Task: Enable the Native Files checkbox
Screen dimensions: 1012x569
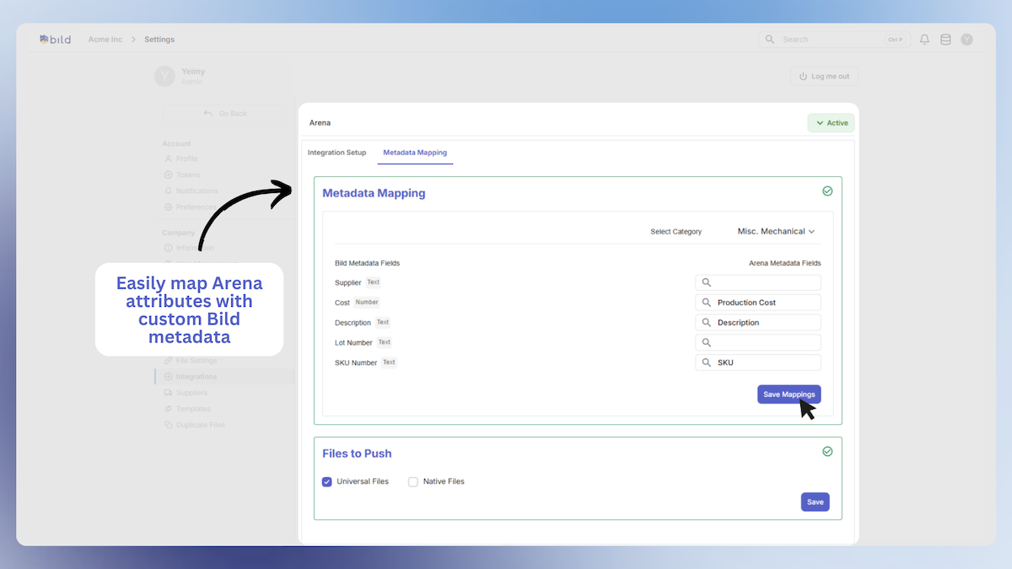Action: 413,482
